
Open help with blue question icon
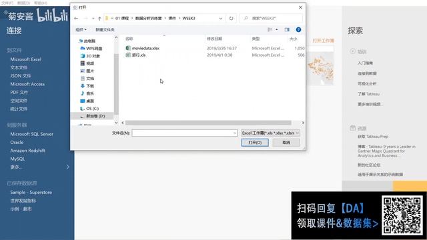(x=298, y=29)
